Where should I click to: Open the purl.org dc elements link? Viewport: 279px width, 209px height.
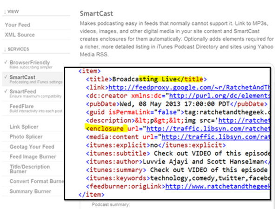coord(219,96)
